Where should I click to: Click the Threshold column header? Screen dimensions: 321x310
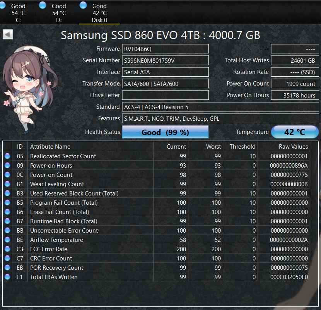click(240, 147)
